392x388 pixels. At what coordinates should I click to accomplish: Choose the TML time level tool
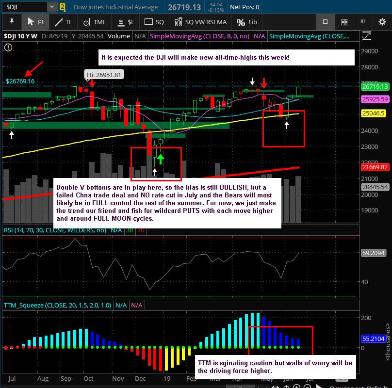click(x=95, y=22)
